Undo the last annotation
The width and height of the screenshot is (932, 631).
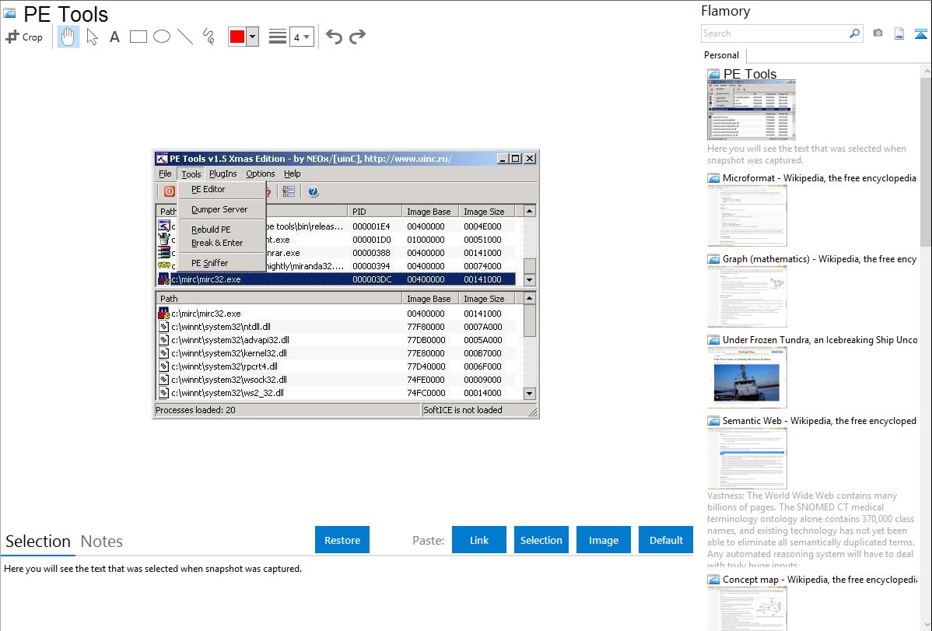click(334, 37)
